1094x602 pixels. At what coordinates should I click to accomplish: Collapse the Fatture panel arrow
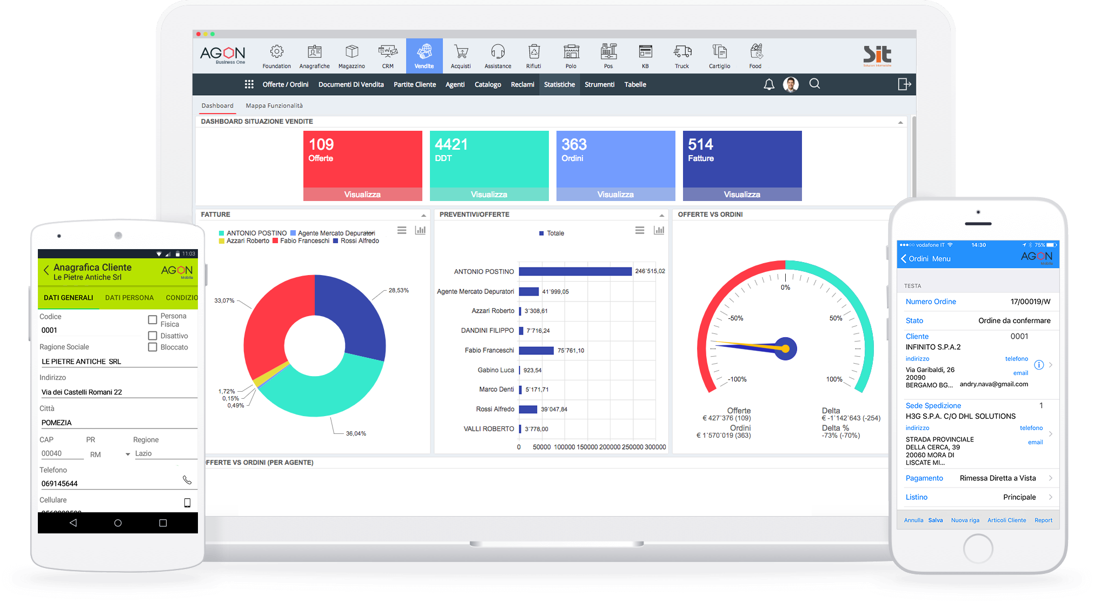423,215
